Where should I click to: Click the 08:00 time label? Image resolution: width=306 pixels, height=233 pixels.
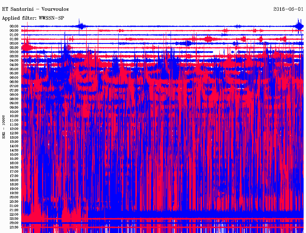[14, 95]
